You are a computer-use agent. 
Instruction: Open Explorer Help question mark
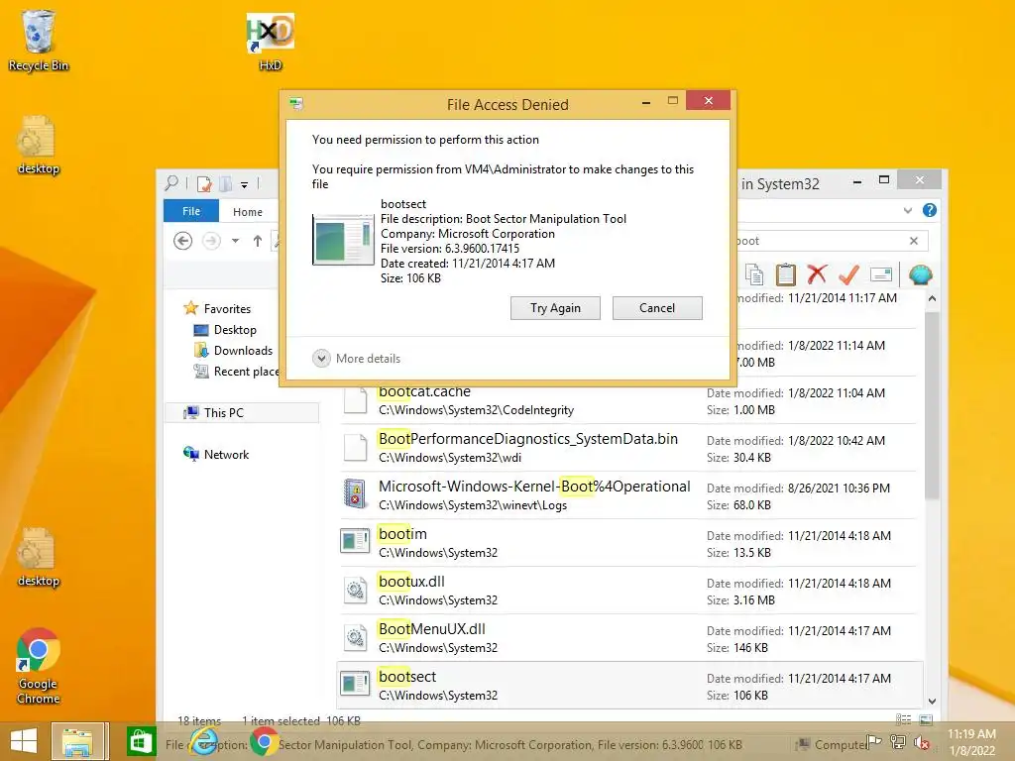tap(930, 210)
